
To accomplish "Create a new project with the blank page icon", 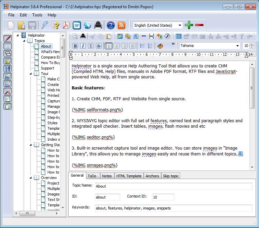I will pyautogui.click(x=11, y=25).
